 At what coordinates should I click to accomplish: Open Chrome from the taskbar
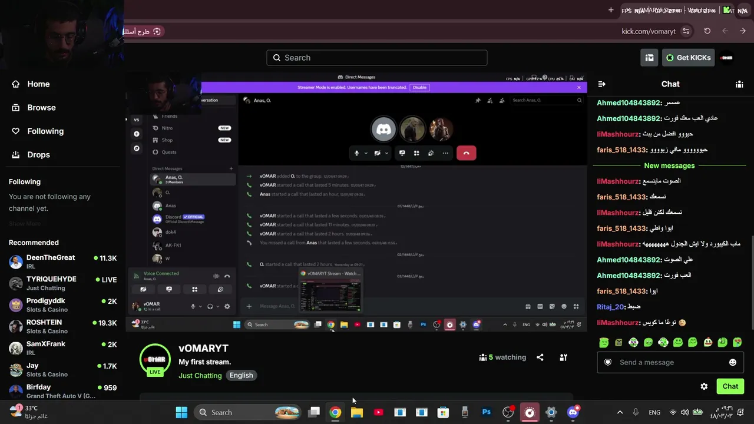tap(335, 412)
